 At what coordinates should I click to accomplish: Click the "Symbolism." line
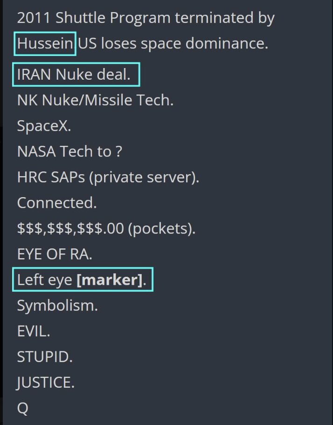[x=57, y=306]
